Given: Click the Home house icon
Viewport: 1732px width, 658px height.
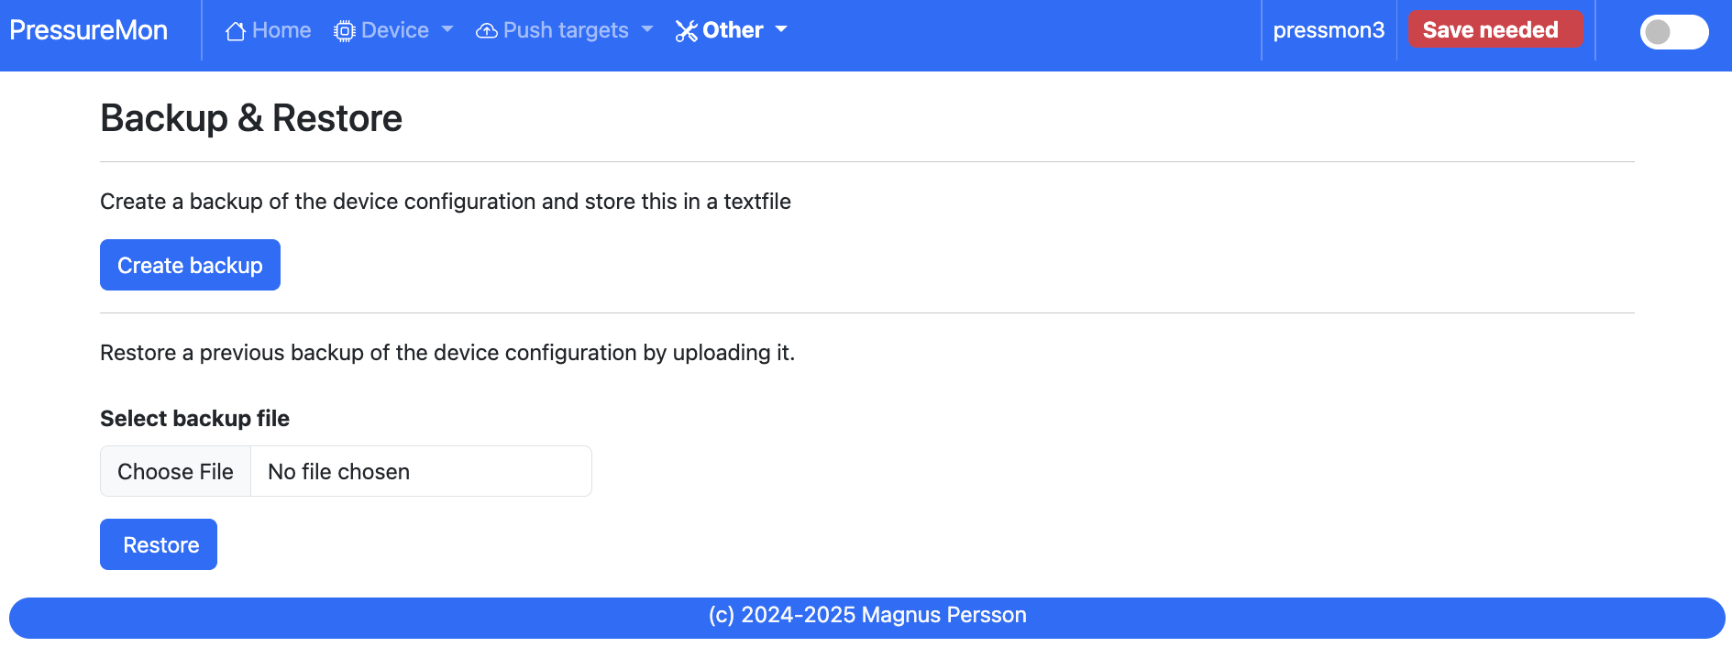Looking at the screenshot, I should click(236, 31).
